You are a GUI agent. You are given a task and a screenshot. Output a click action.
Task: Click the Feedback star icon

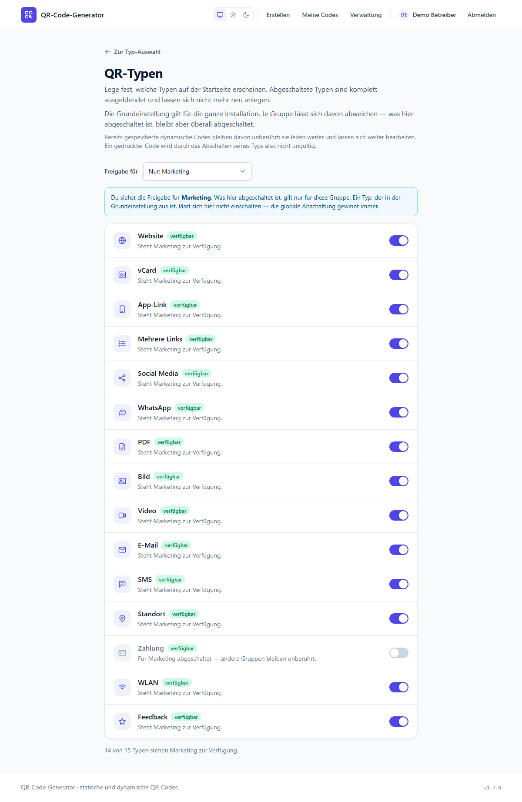[x=122, y=722]
